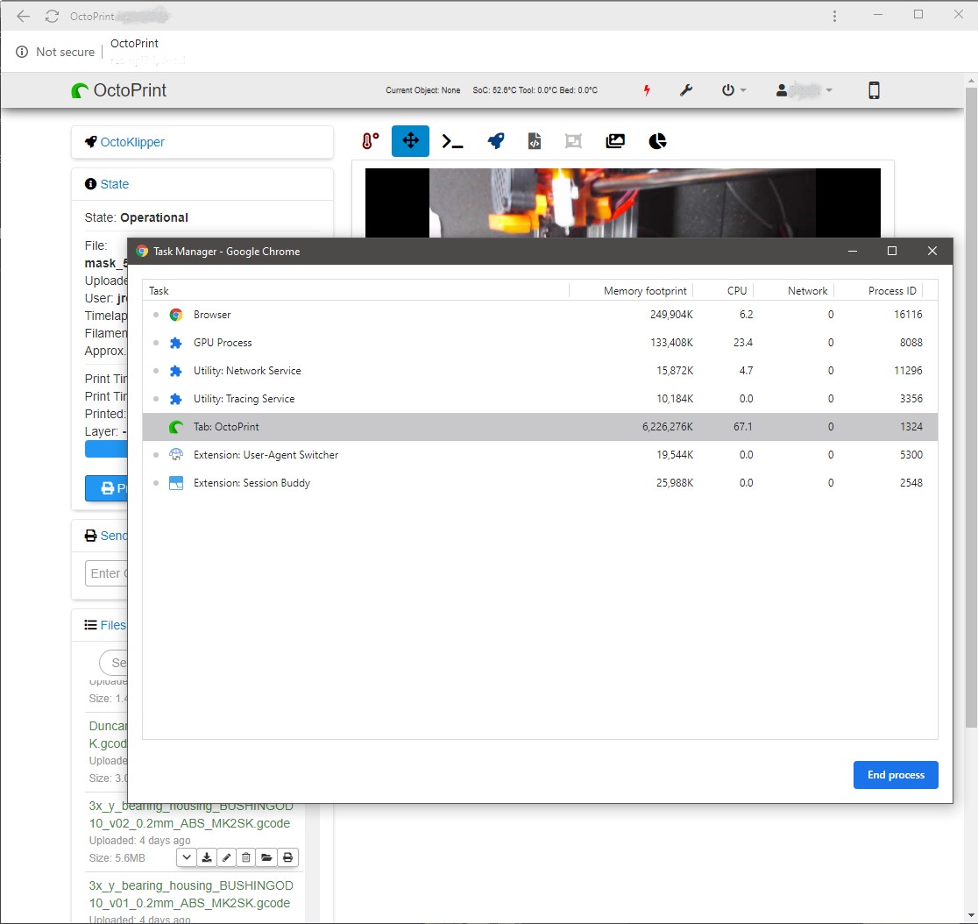Collapse the Files sidebar panel
The image size is (978, 924).
(112, 625)
